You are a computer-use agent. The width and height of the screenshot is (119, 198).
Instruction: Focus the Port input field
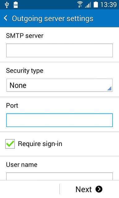(x=59, y=120)
